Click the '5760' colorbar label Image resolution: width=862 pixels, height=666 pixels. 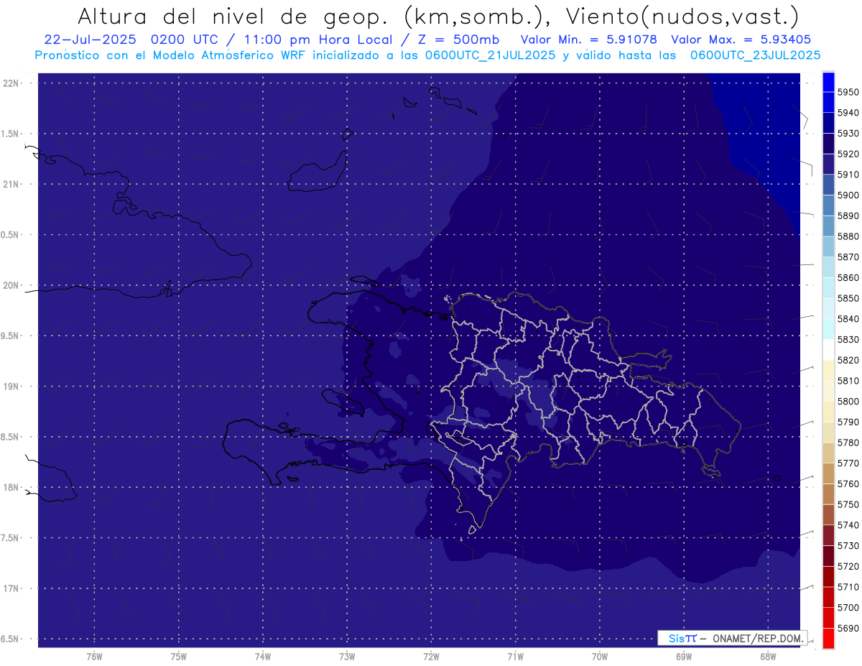tap(848, 484)
